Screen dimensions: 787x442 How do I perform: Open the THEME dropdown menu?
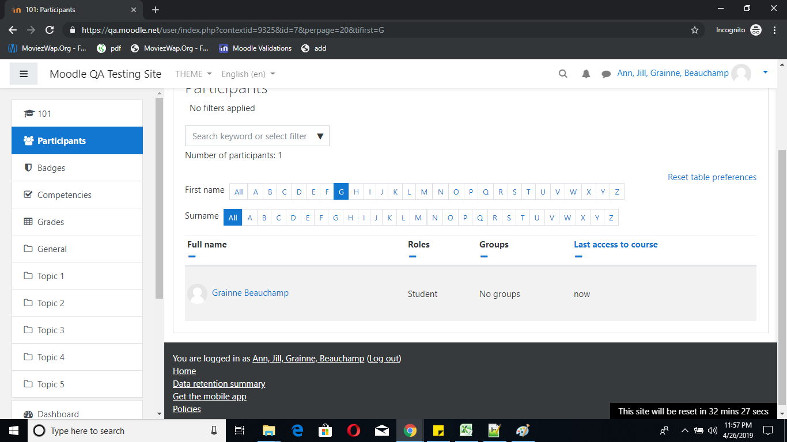click(x=194, y=74)
